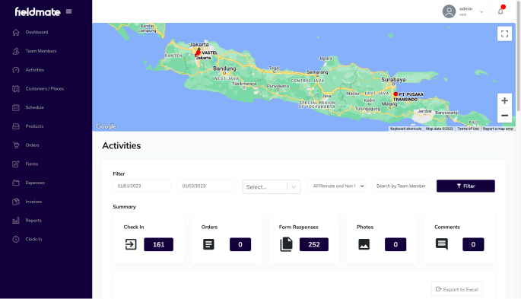Open the Expenses sidebar item
The width and height of the screenshot is (521, 299).
coord(35,183)
